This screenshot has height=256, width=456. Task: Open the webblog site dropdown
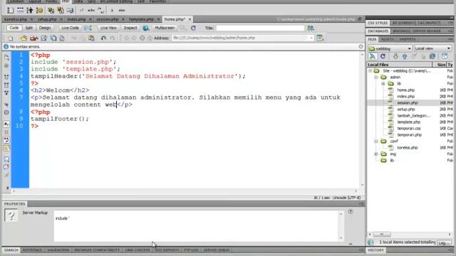(390, 48)
